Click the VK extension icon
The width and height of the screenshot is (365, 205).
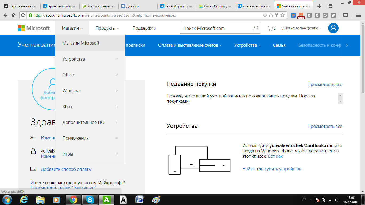(309, 15)
